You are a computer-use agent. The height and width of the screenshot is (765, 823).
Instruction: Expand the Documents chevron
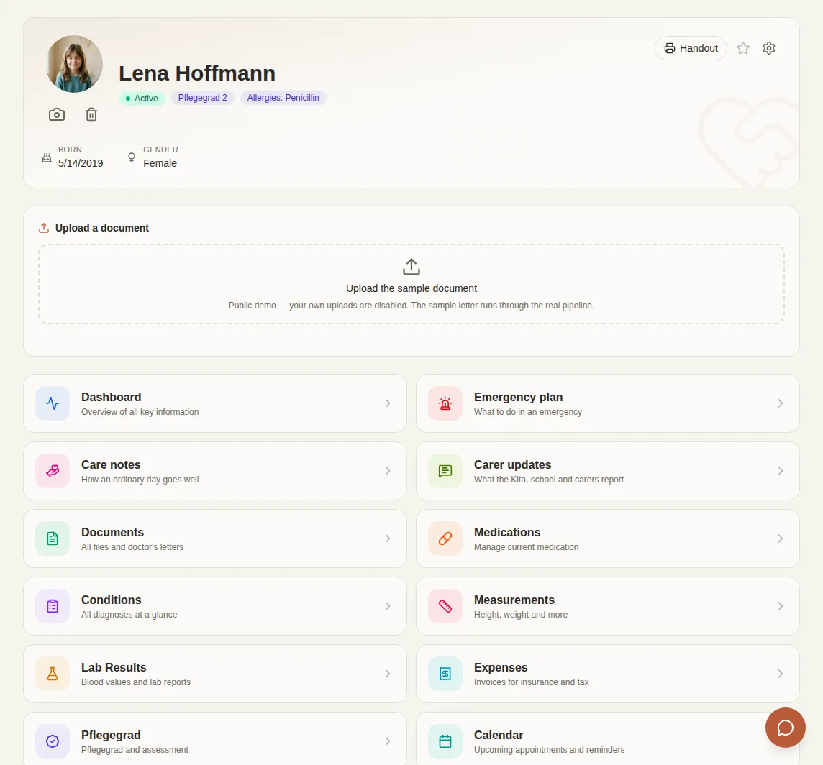point(387,539)
